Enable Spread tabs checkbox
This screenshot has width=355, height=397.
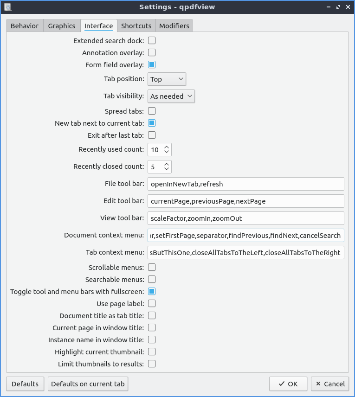pyautogui.click(x=152, y=111)
